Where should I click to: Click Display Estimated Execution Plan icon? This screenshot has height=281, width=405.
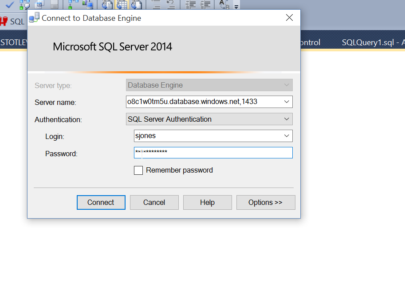click(x=25, y=4)
